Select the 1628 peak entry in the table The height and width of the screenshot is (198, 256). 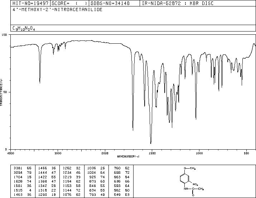point(23,181)
